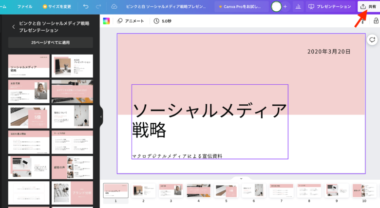This screenshot has width=380, height=208.
Task: Select the ブランド分析 template thumbnail
Action: (x=72, y=193)
